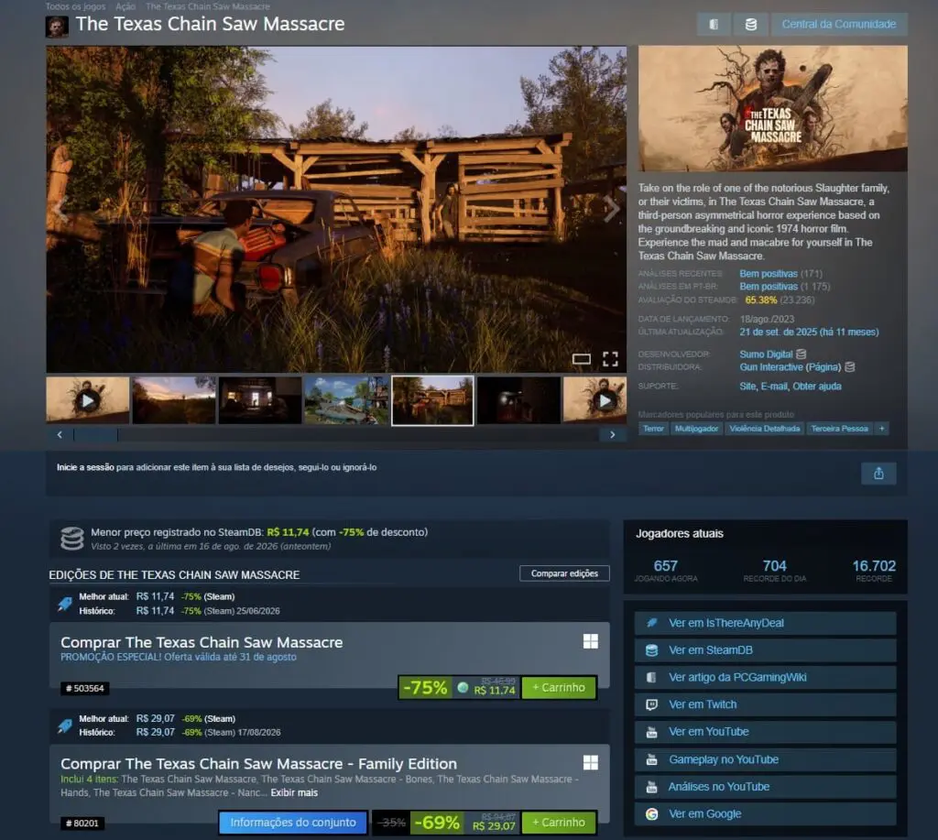
Task: Click the share icon button
Action: coord(878,474)
